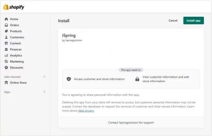
Task: Click the Online Store storefront icon
Action: (x=6, y=83)
